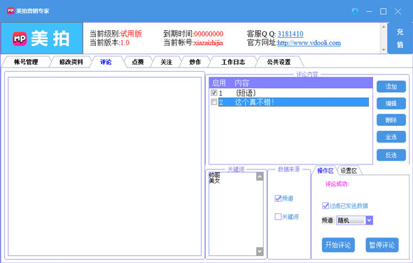Switch to the 修改资料 tab
413x263 pixels.
pos(71,62)
